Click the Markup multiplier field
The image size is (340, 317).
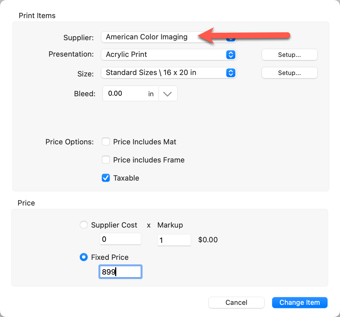coord(174,240)
